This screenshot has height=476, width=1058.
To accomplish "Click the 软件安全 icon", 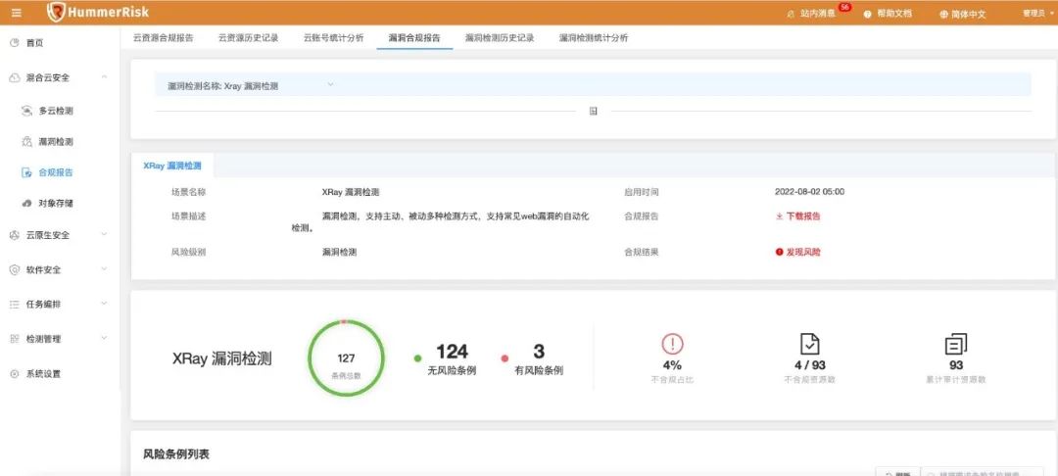I will 14,269.
